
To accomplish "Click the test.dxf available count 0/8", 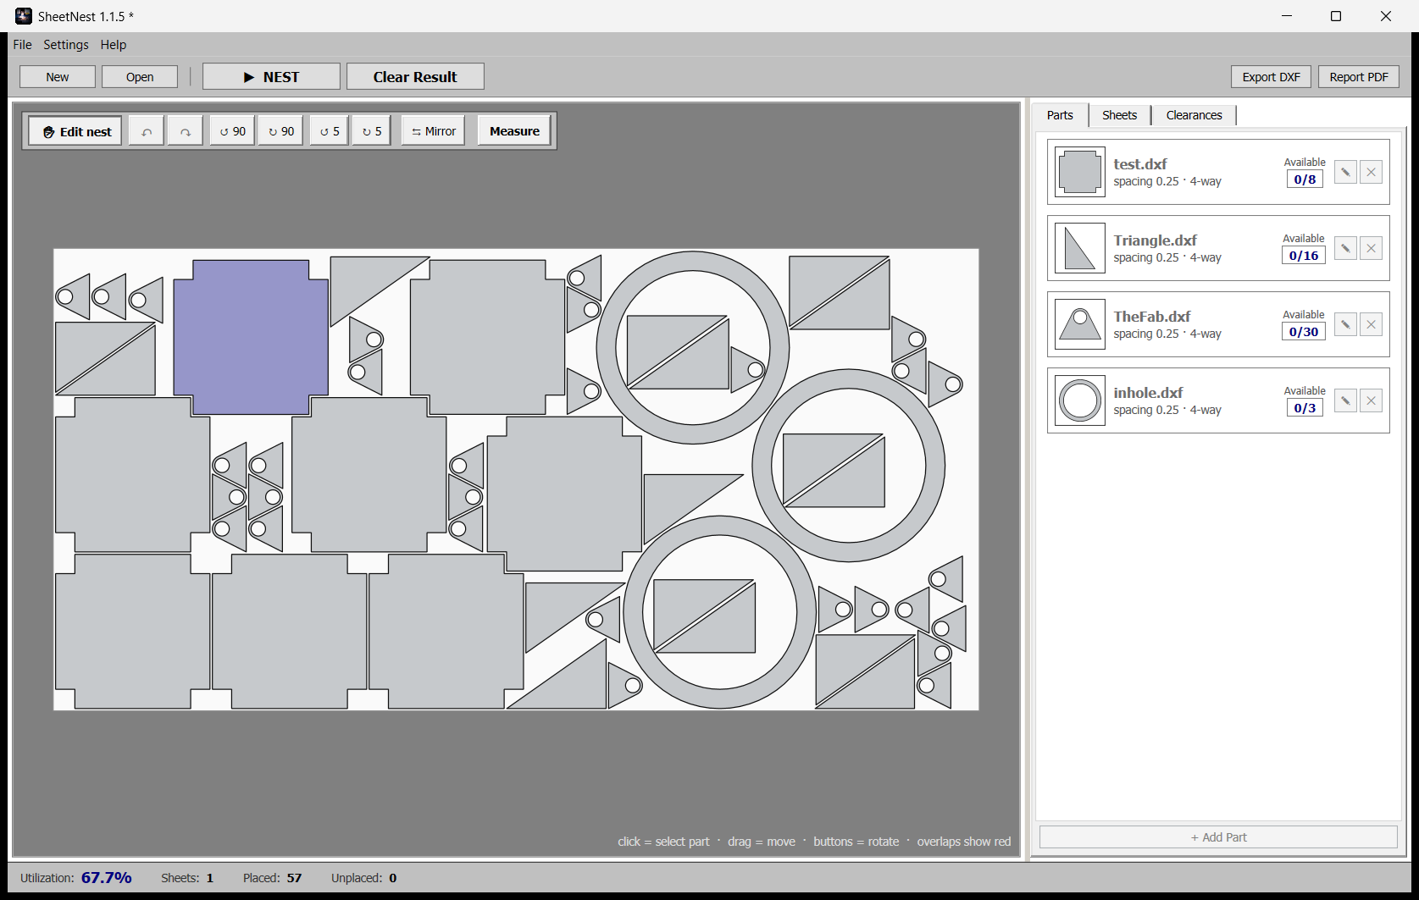I will point(1305,179).
